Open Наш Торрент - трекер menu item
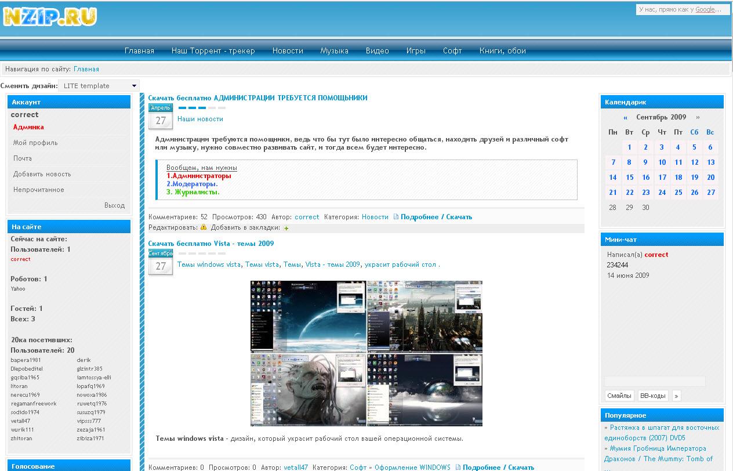The height and width of the screenshot is (471, 733). point(213,50)
